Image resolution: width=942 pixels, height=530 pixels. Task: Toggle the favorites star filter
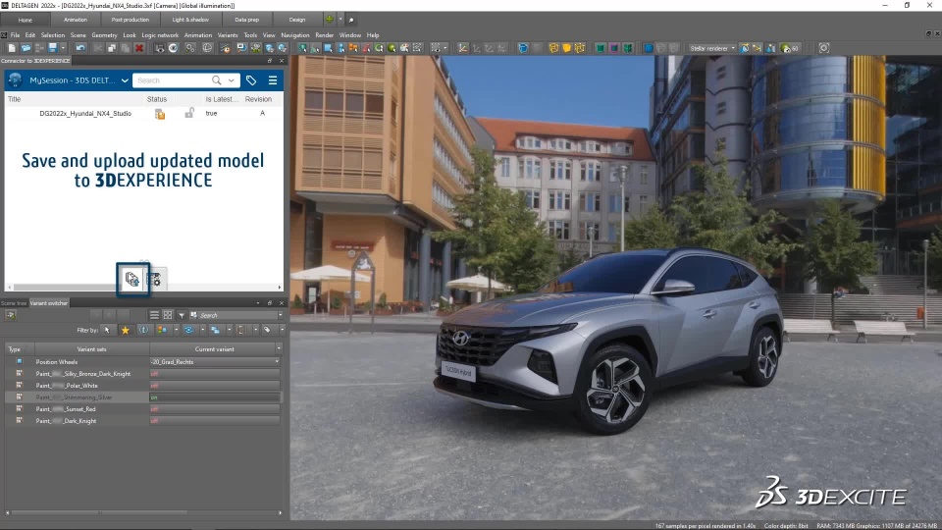click(125, 330)
